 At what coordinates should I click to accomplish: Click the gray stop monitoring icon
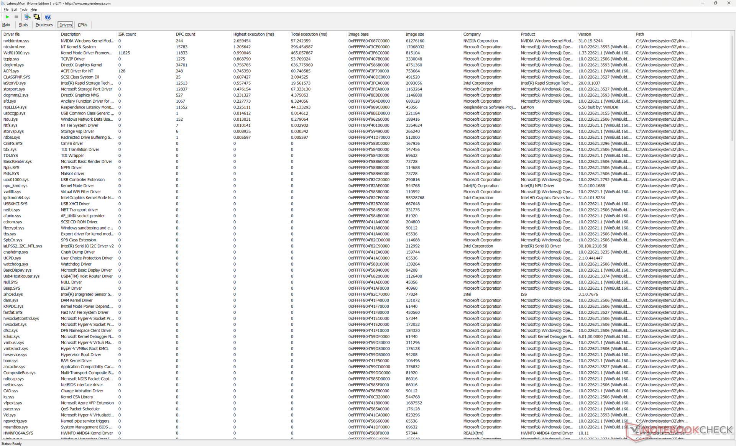pos(16,17)
